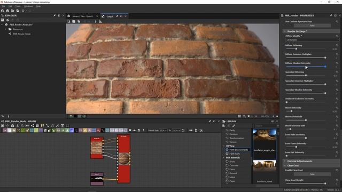Open the Parent Size width dropdown
Screen dimensions: 342x192
(x=163, y=130)
